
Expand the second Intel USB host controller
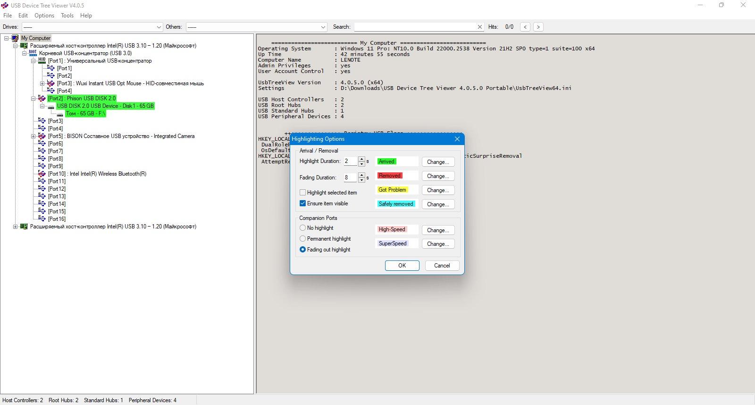15,227
